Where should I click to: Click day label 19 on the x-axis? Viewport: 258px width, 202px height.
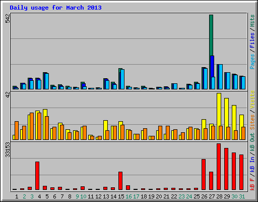(151, 196)
